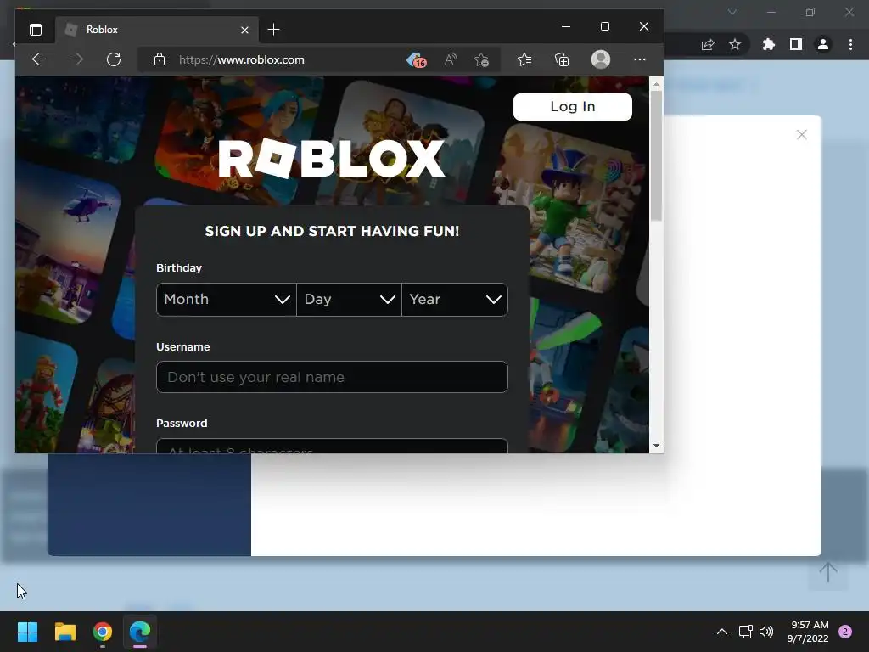Maximize the Edge window
Screen dimensions: 869x652
pyautogui.click(x=604, y=26)
